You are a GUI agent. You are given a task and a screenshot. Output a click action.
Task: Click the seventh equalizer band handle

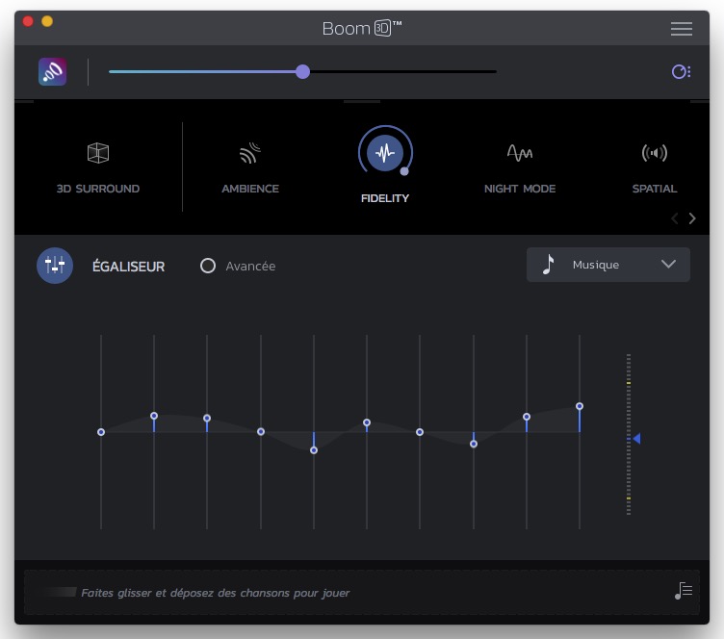pyautogui.click(x=419, y=432)
